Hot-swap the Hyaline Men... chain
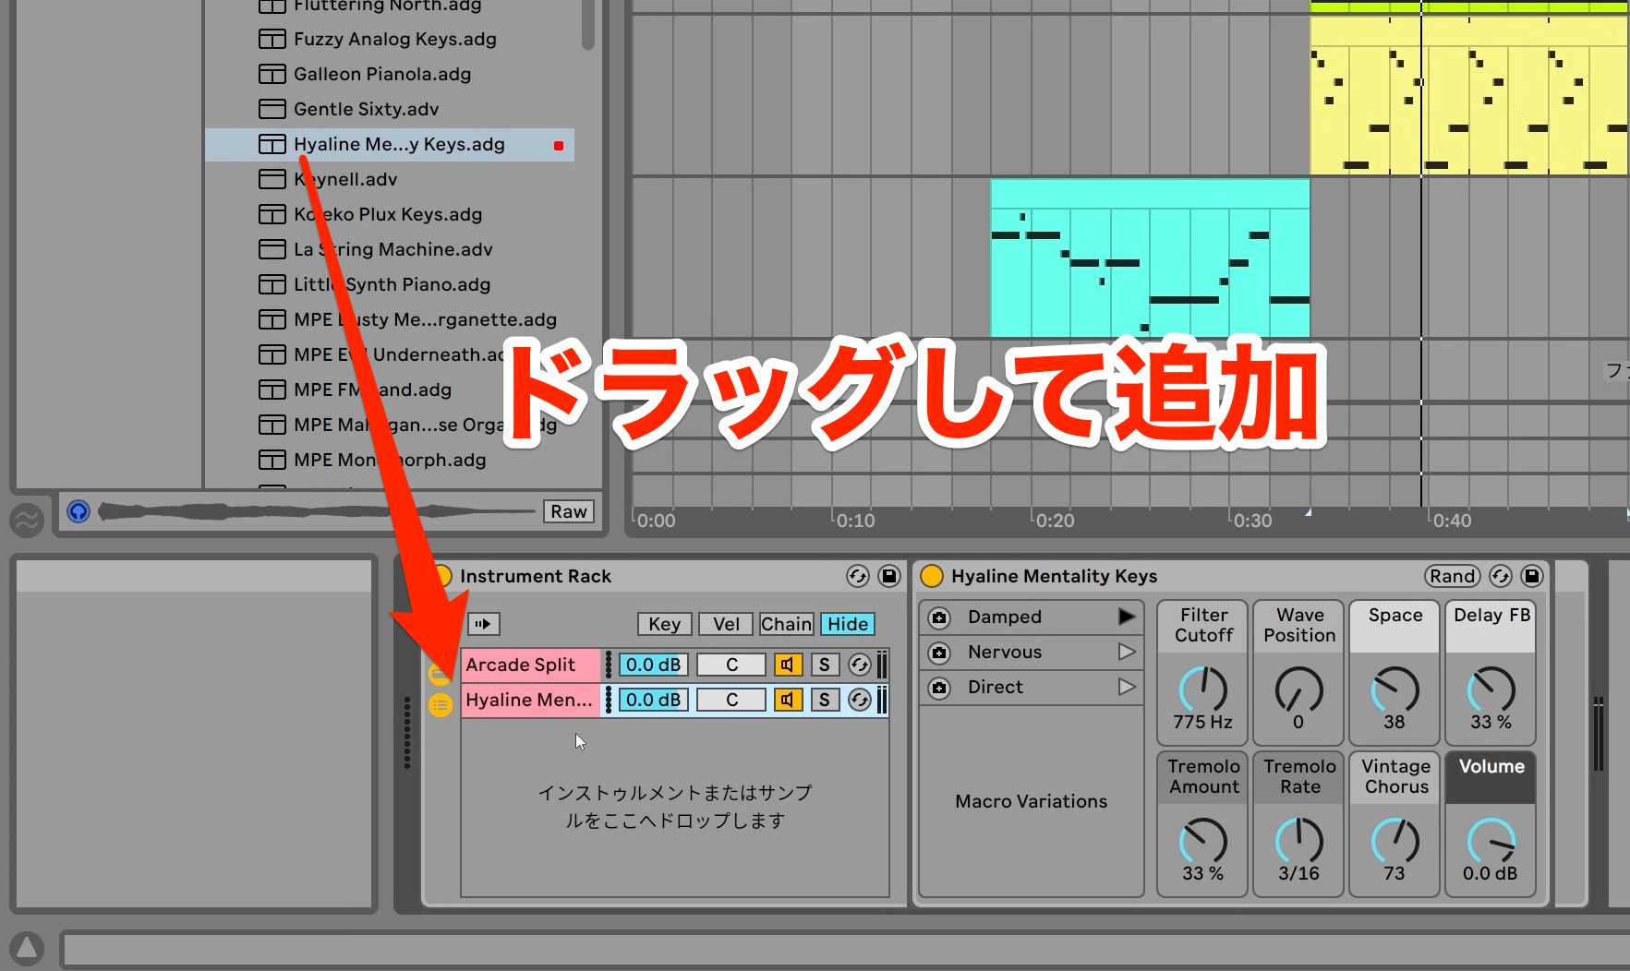 click(x=860, y=700)
